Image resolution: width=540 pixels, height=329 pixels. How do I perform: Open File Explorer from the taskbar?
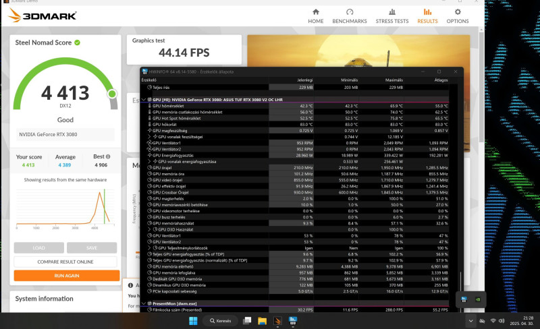pyautogui.click(x=262, y=321)
